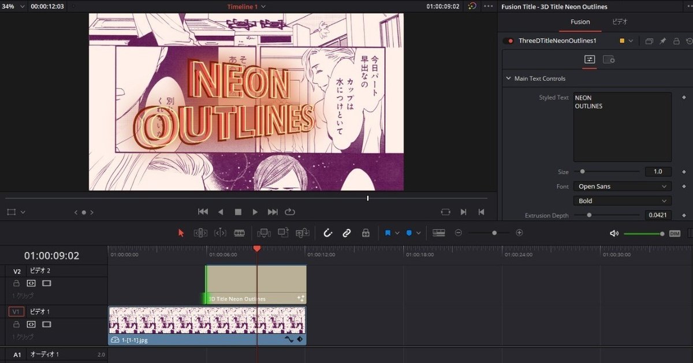
Task: Click the timeline zoom in plus button
Action: pos(519,233)
